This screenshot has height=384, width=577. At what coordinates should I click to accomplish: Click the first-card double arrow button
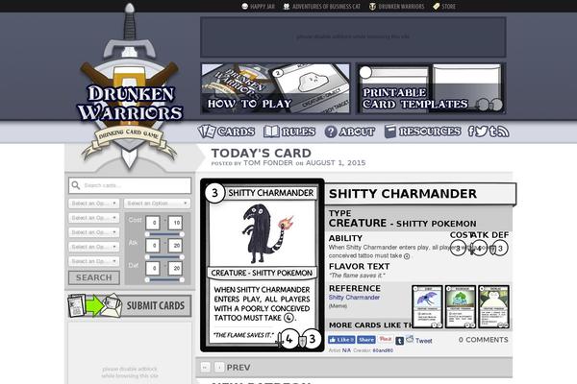[206, 367]
